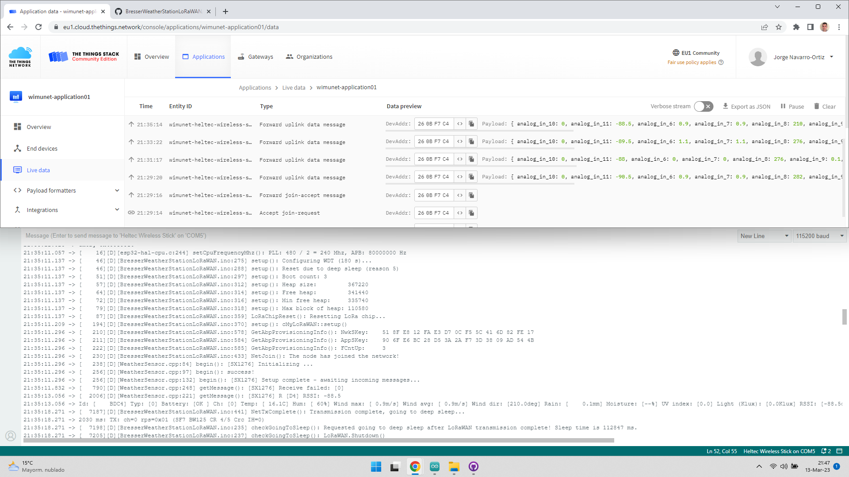Click the browser address bar URL

point(171,27)
